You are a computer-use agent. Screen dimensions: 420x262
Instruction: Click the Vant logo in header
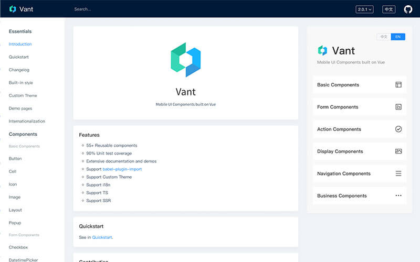pyautogui.click(x=13, y=9)
